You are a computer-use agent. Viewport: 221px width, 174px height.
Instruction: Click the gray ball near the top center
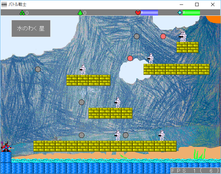(x=137, y=36)
